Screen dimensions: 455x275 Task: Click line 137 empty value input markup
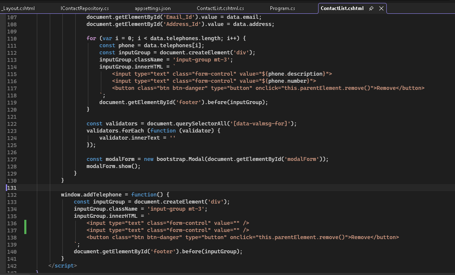tap(168, 230)
